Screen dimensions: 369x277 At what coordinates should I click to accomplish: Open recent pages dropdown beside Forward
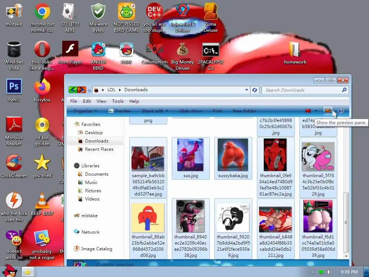tap(89, 91)
